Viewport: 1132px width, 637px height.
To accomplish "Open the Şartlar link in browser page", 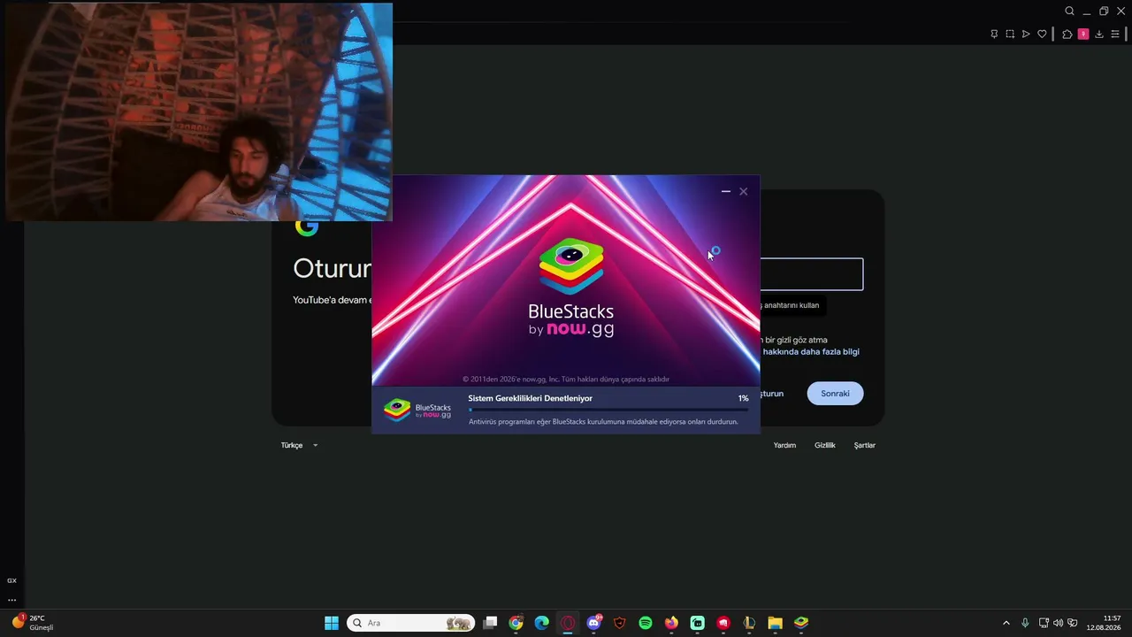I will click(x=865, y=445).
